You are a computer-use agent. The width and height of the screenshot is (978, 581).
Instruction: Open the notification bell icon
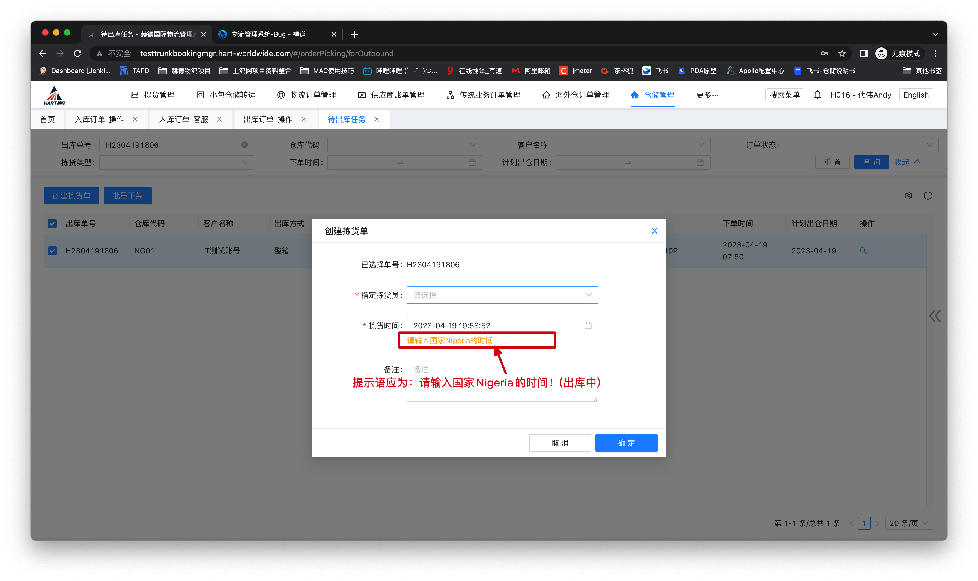(x=817, y=95)
